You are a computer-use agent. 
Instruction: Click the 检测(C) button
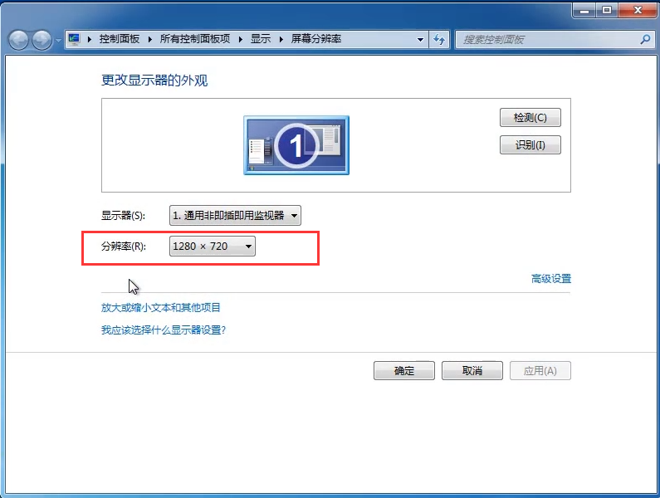point(530,118)
